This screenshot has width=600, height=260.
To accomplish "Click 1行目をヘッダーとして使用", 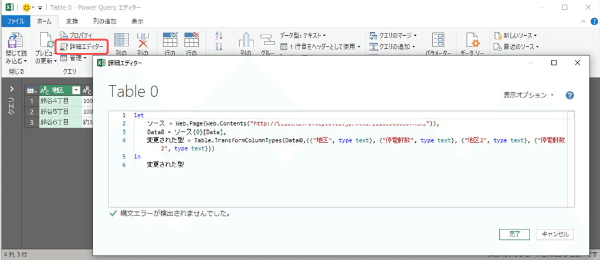I will pyautogui.click(x=321, y=47).
